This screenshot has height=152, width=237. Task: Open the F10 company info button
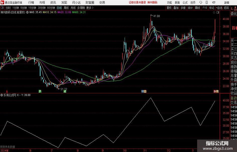(205, 8)
